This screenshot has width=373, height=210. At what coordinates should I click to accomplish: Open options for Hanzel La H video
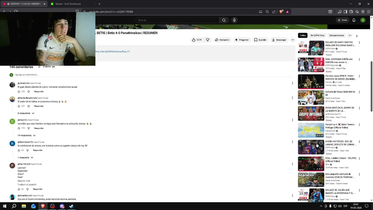click(x=359, y=125)
